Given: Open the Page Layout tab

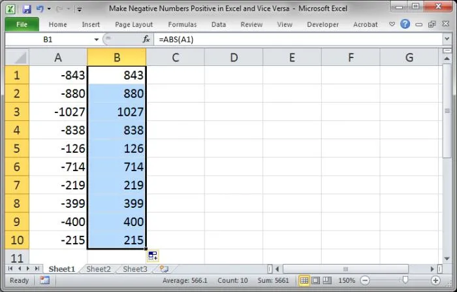Looking at the screenshot, I should point(134,25).
